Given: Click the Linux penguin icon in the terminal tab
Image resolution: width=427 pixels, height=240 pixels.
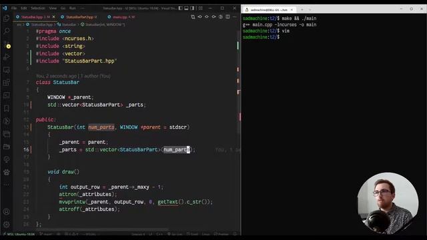Looking at the screenshot, I should (247, 9).
